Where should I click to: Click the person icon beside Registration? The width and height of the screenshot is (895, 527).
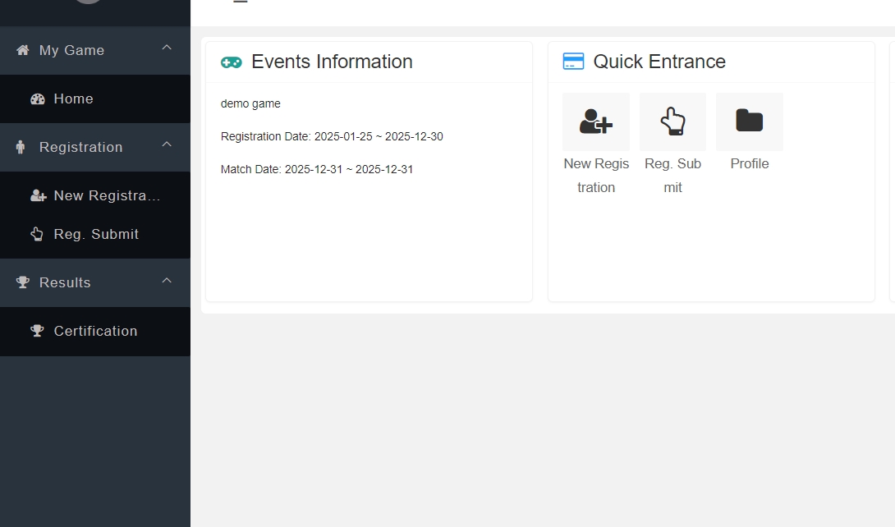pyautogui.click(x=19, y=146)
